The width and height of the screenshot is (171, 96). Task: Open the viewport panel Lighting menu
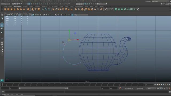16,13
